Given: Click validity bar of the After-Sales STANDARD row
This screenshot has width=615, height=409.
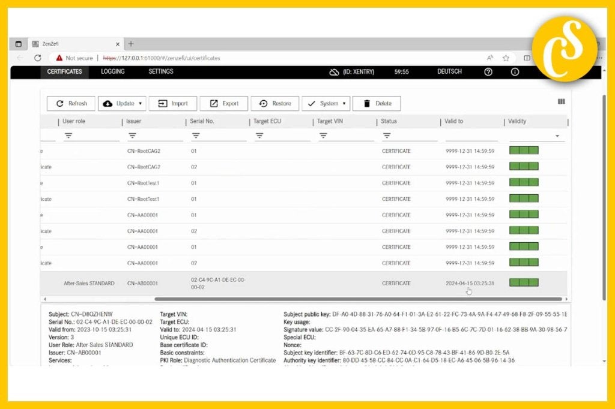Looking at the screenshot, I should 524,282.
